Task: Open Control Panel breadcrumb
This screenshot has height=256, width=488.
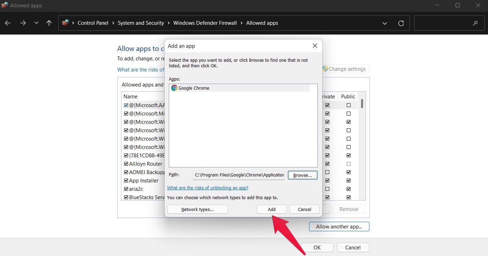Action: click(93, 23)
